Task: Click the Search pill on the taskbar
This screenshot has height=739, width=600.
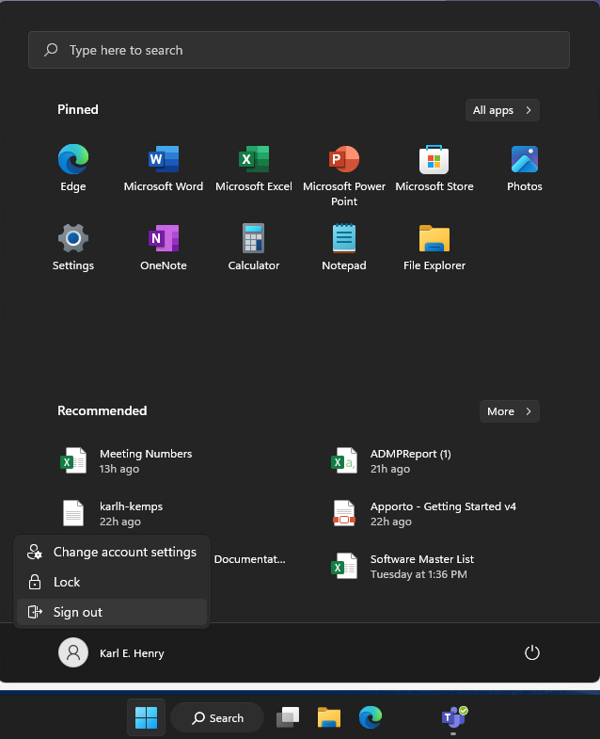Action: pyautogui.click(x=217, y=717)
